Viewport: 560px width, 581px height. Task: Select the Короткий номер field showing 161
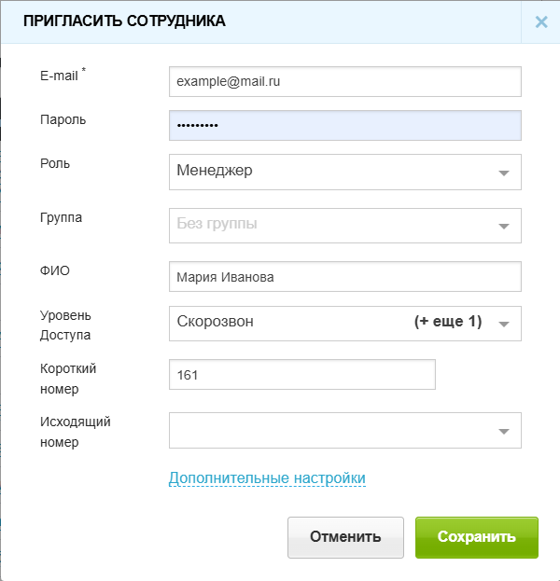click(x=301, y=375)
